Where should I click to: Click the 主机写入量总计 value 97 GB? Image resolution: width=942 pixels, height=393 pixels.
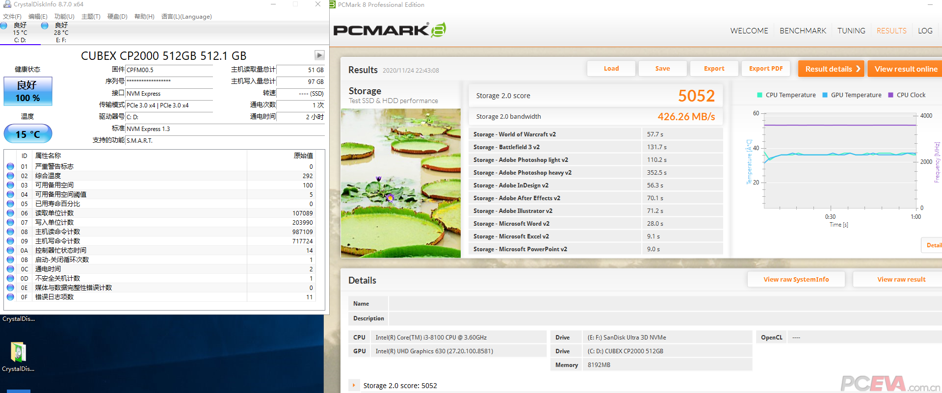pyautogui.click(x=315, y=82)
